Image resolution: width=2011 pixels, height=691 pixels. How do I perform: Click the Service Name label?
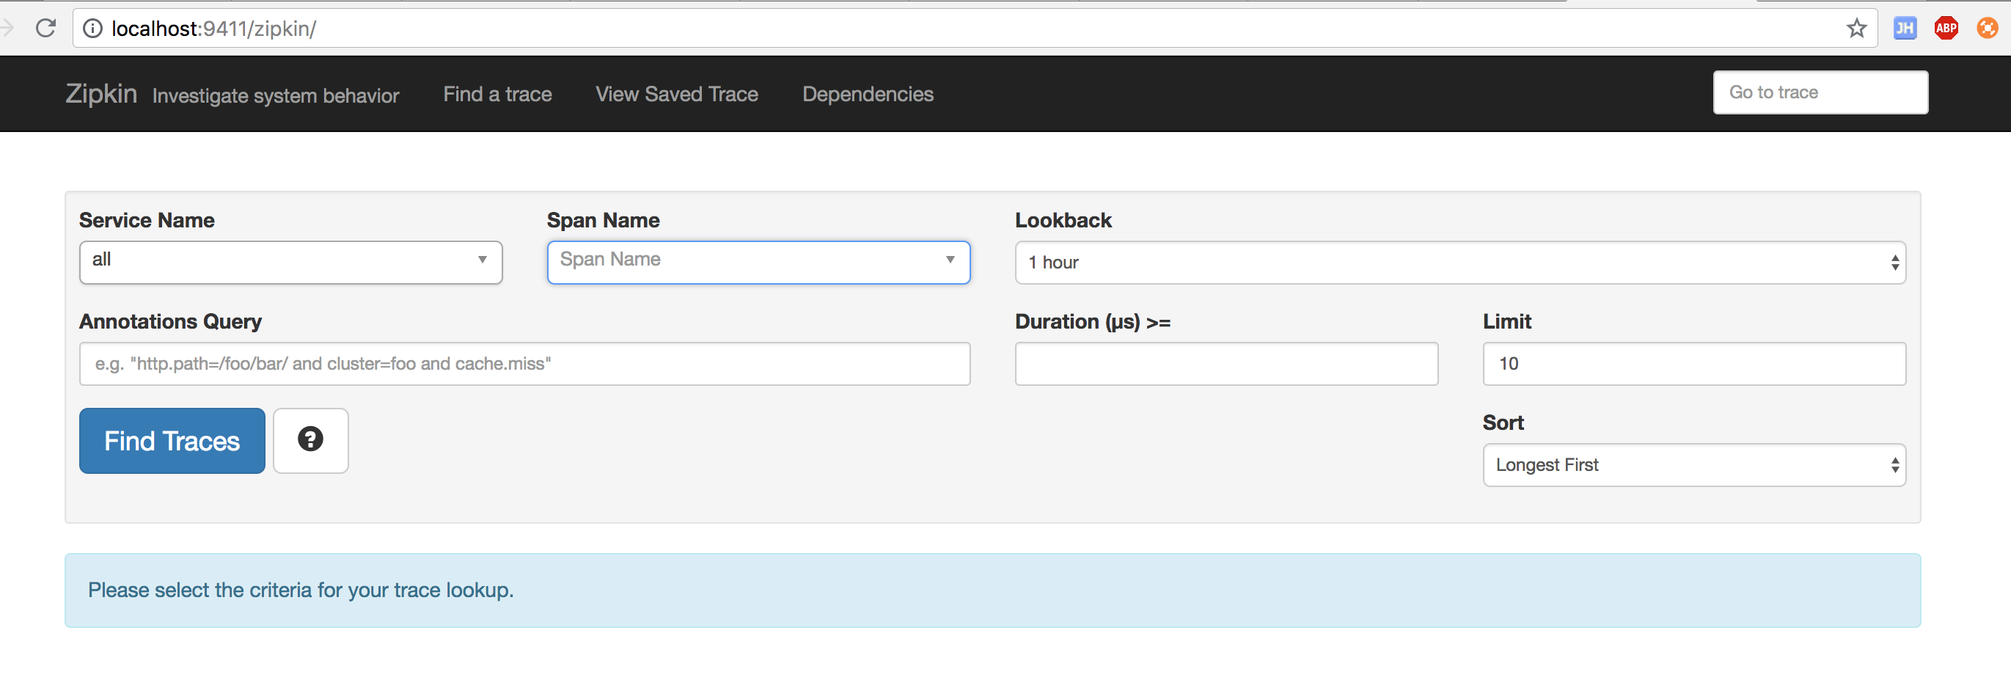(147, 220)
